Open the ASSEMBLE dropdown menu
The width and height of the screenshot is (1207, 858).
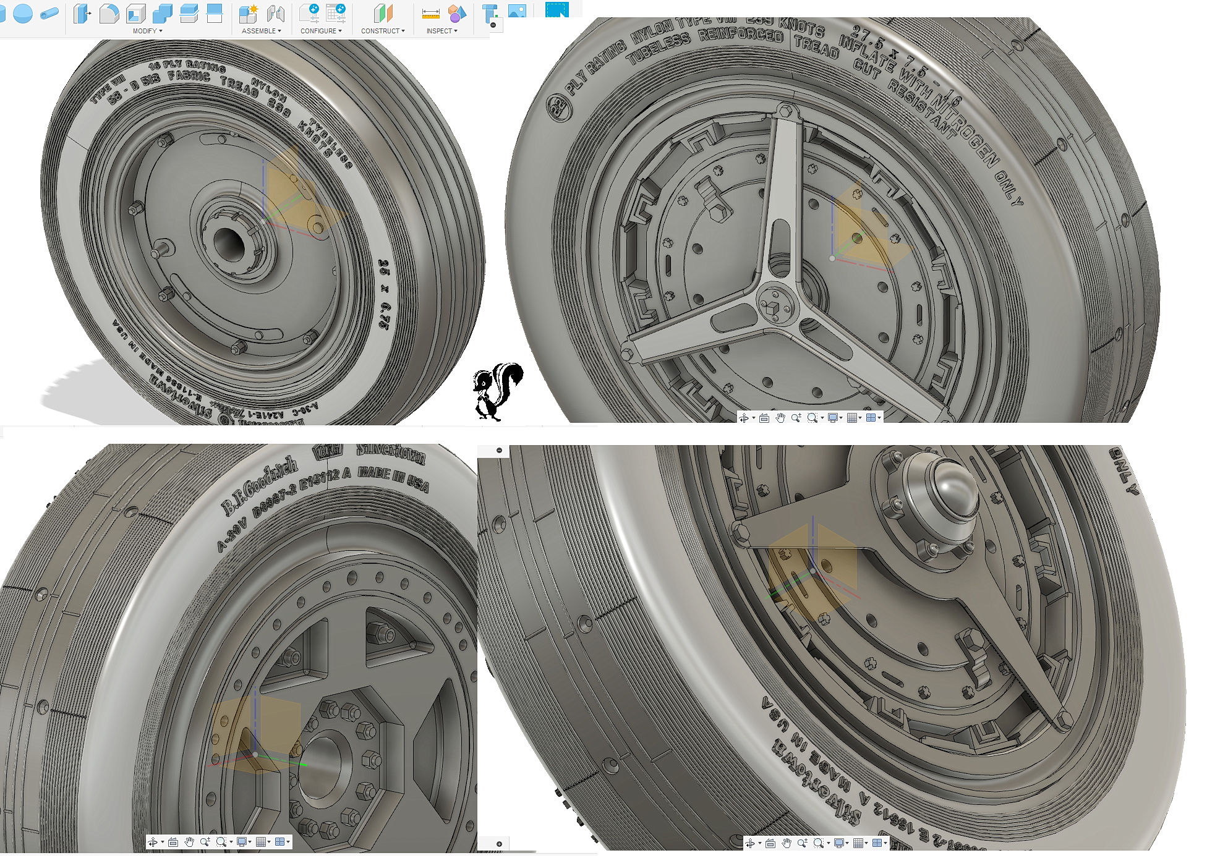pyautogui.click(x=261, y=31)
